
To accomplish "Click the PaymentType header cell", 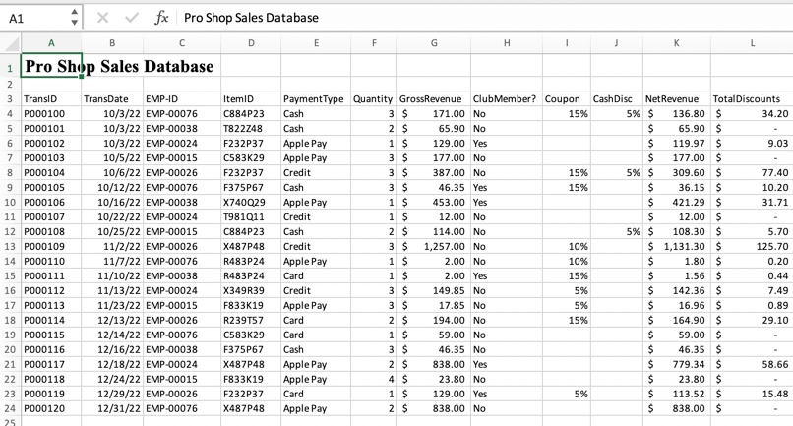I will click(316, 99).
